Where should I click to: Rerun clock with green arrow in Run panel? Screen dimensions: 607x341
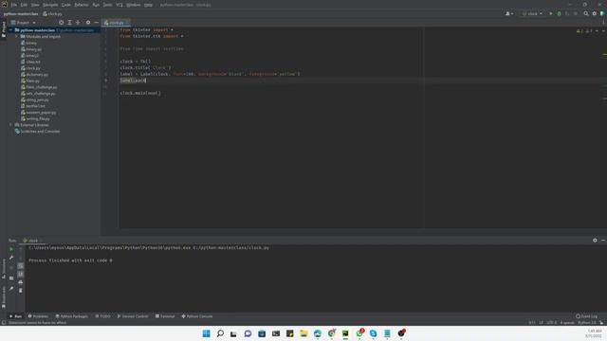click(x=11, y=249)
